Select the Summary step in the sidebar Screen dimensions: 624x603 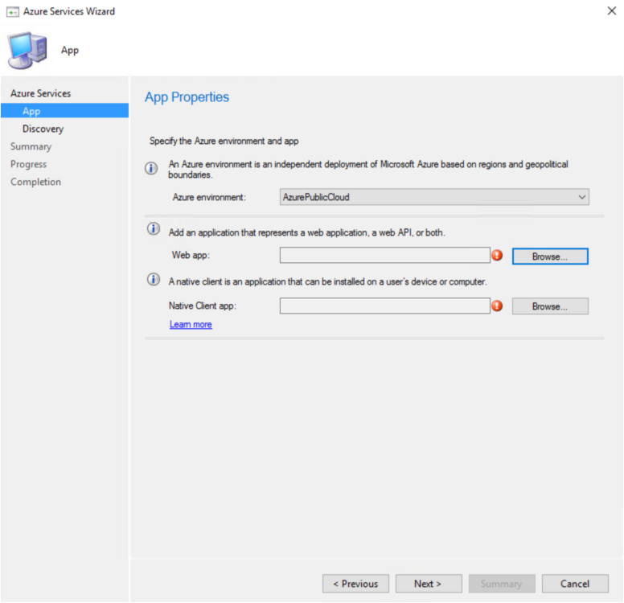(x=31, y=146)
